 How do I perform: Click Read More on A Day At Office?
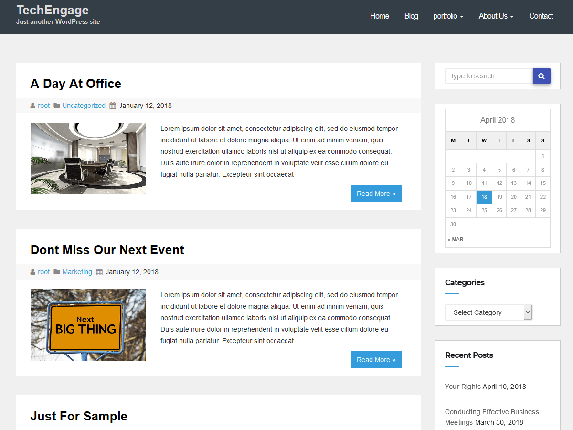tap(376, 193)
